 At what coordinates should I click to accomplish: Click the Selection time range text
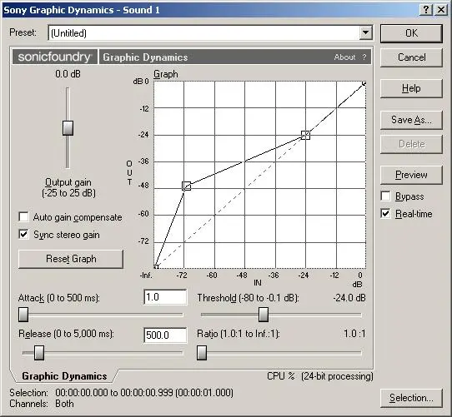click(144, 393)
